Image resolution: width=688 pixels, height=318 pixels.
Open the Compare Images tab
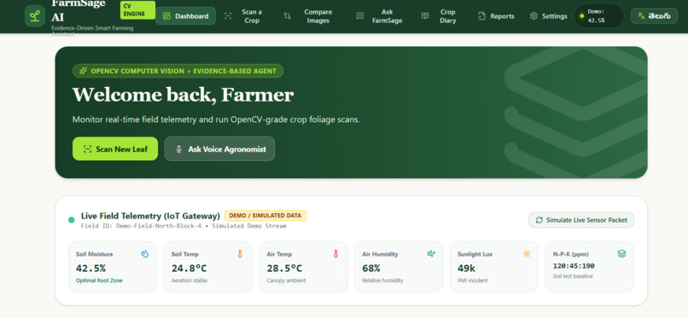tap(309, 16)
